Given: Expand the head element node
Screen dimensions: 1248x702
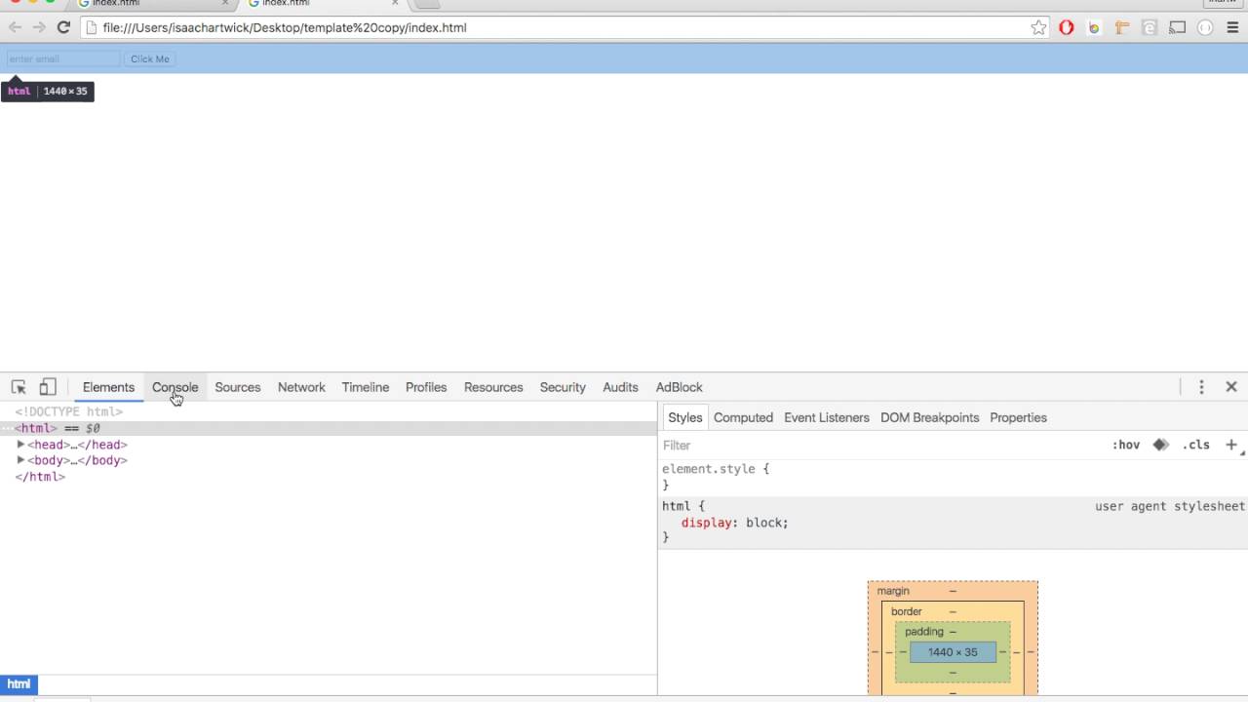Looking at the screenshot, I should (x=20, y=445).
